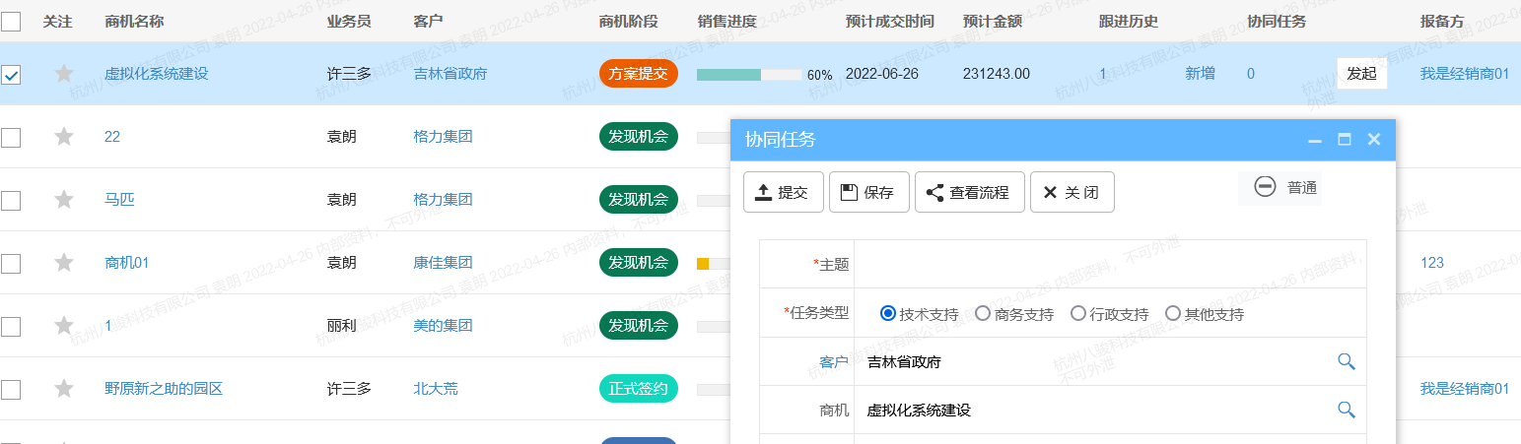1521x444 pixels.
Task: Star the 虚拟化系统建设 opportunity row
Action: (64, 74)
